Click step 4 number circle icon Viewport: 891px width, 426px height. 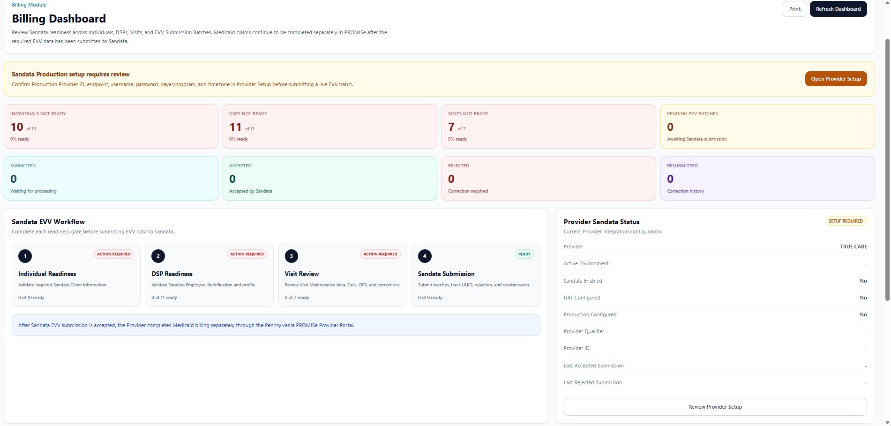pyautogui.click(x=425, y=256)
